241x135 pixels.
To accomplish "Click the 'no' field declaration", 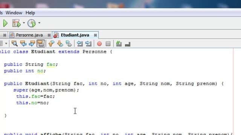I will point(40,71).
